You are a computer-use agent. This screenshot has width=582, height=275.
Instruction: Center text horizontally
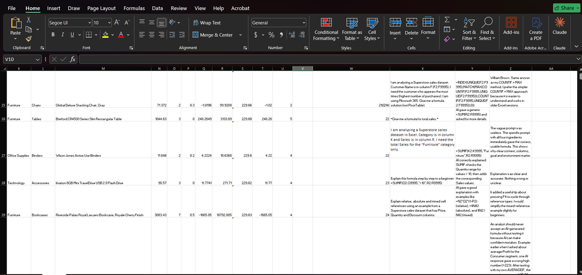point(153,34)
